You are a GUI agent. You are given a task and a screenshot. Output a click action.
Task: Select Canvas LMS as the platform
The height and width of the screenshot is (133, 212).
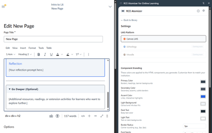click(x=163, y=39)
